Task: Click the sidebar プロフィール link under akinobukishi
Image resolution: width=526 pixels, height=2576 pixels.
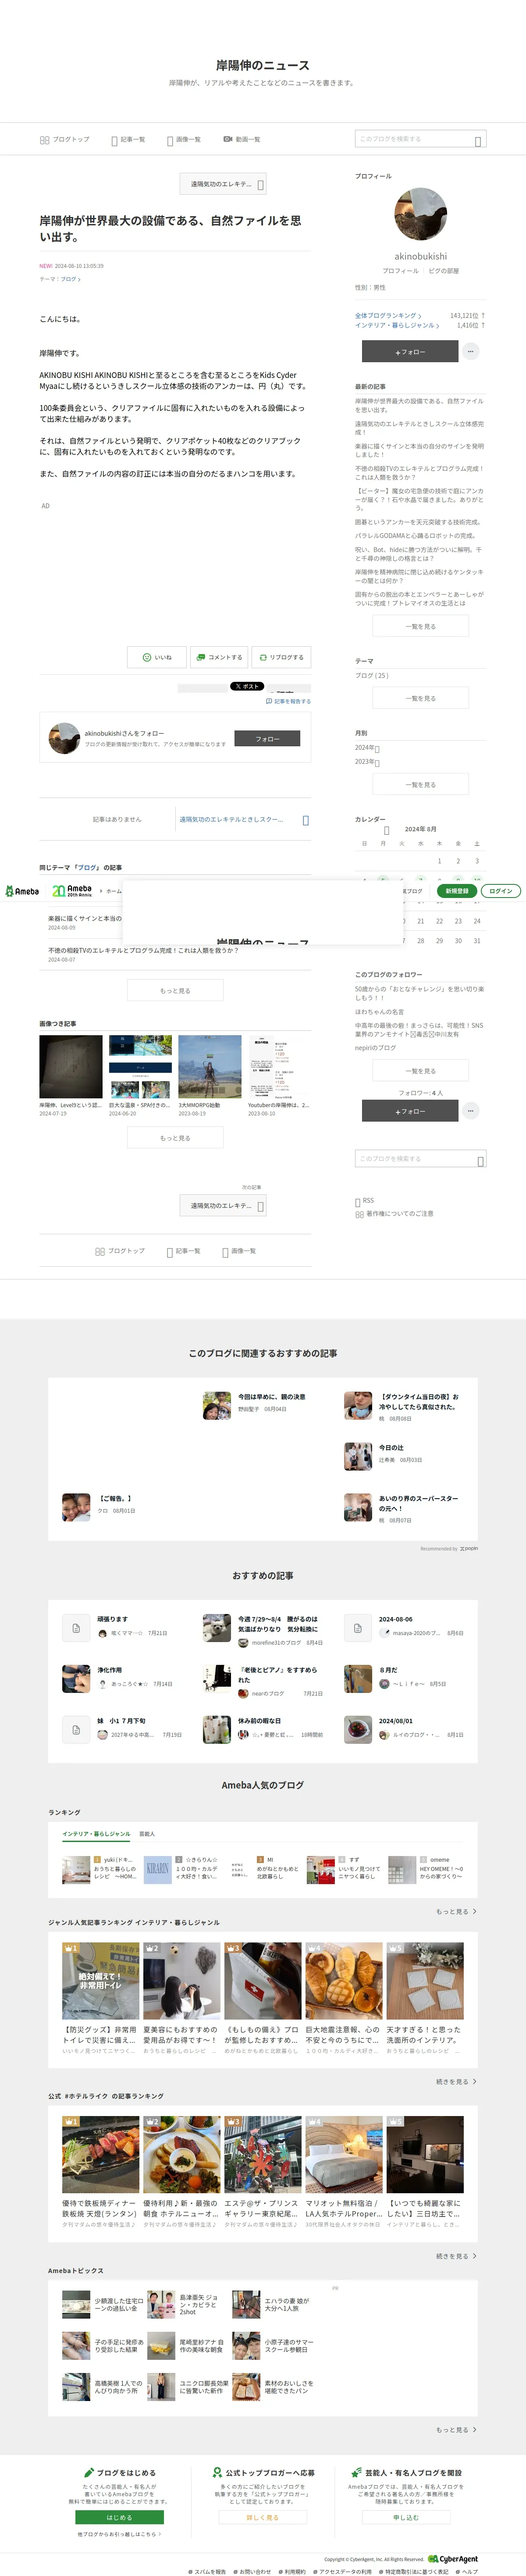Action: 400,271
